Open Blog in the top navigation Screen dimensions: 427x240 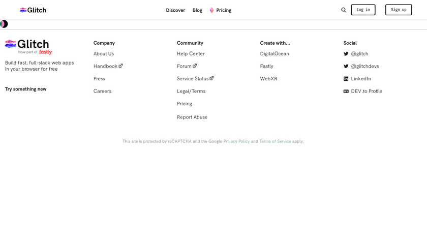[x=197, y=10]
